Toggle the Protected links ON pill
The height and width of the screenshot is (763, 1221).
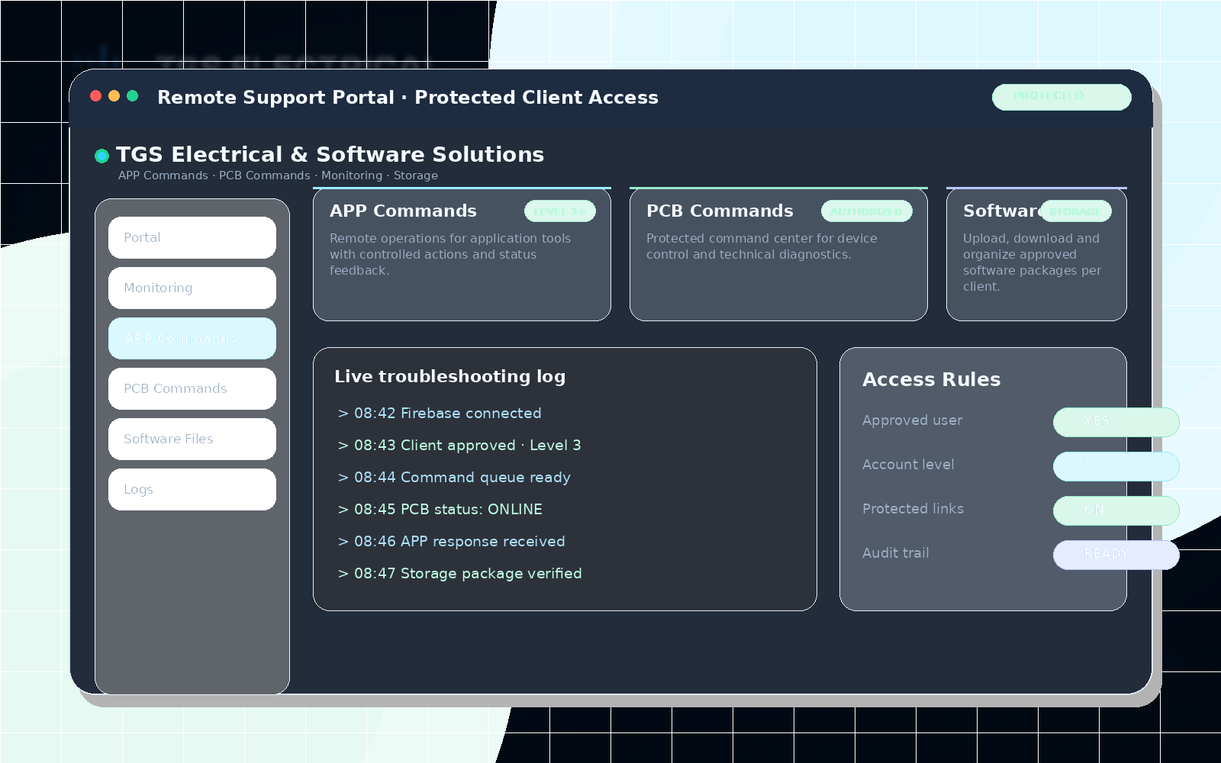coord(1116,510)
